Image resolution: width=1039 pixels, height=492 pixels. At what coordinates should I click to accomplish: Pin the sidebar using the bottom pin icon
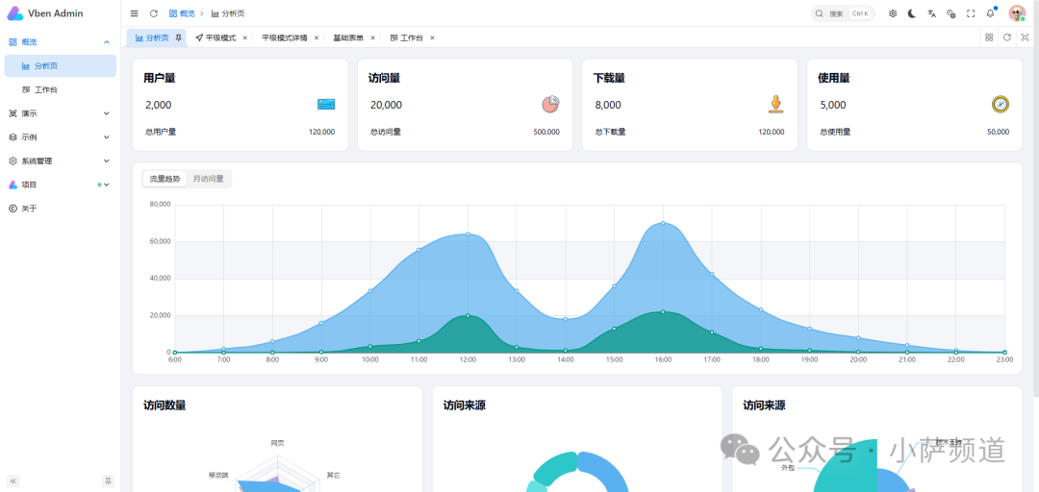tap(108, 481)
